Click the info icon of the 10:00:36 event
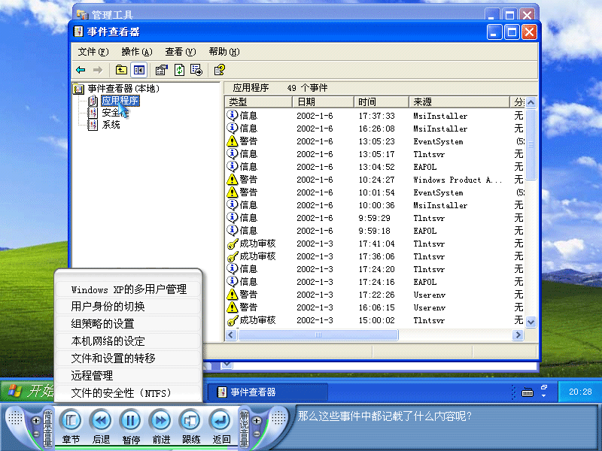The image size is (602, 451). 233,204
